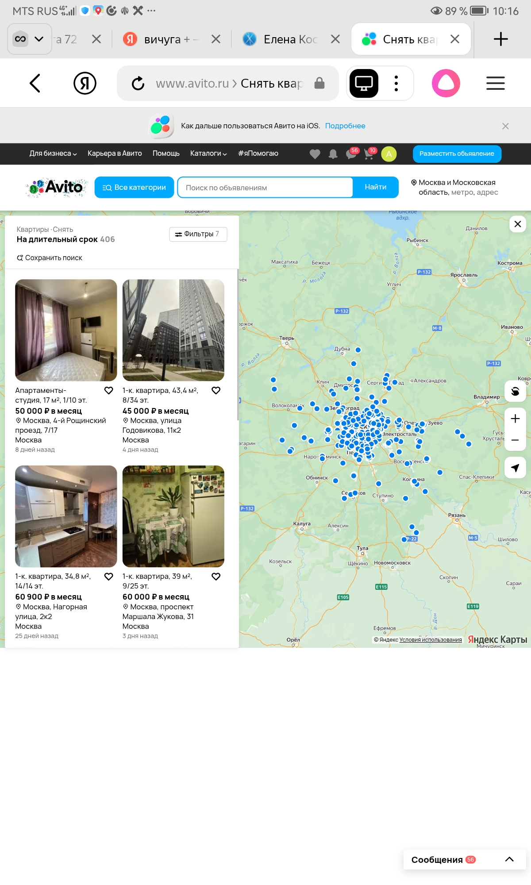The image size is (531, 885).
Task: Toggle favorite on 39 m² apartment
Action: [216, 577]
